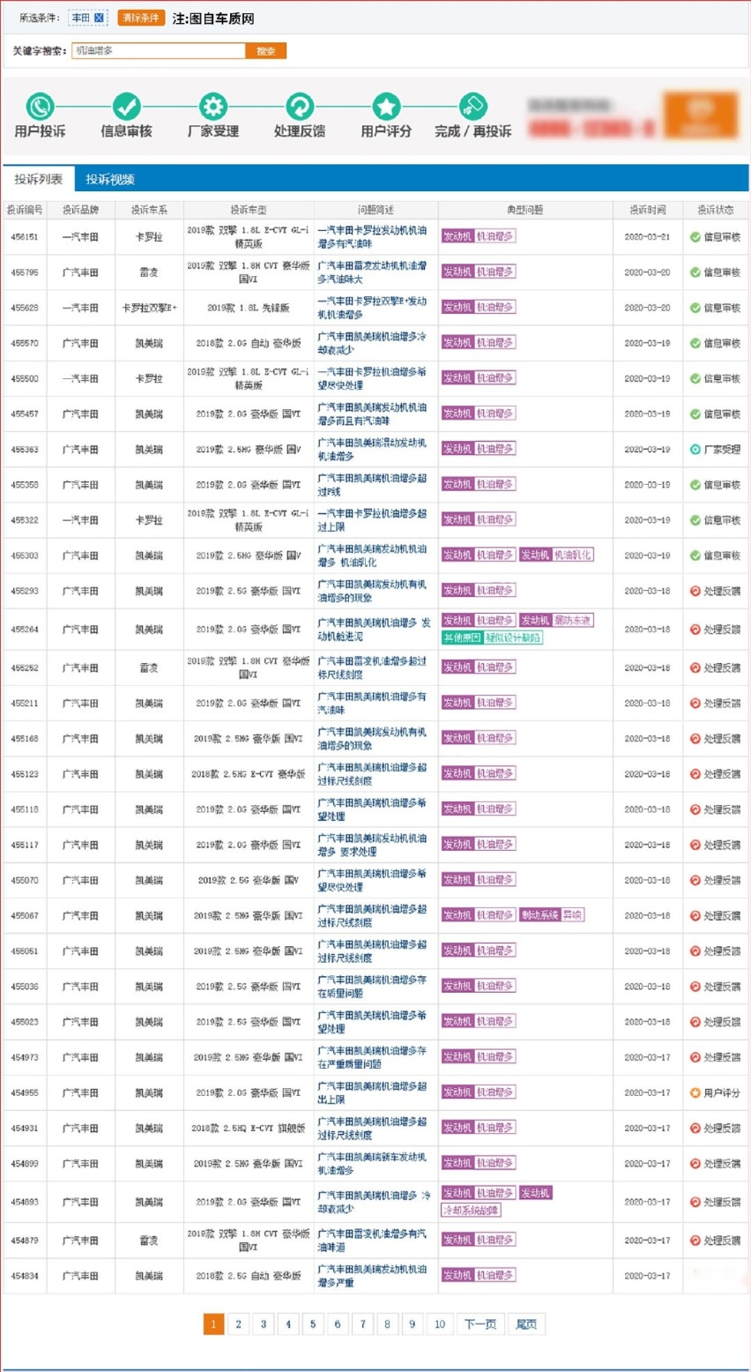The image size is (751, 1372).
Task: Click the 尾页 last page button
Action: pyautogui.click(x=526, y=1324)
